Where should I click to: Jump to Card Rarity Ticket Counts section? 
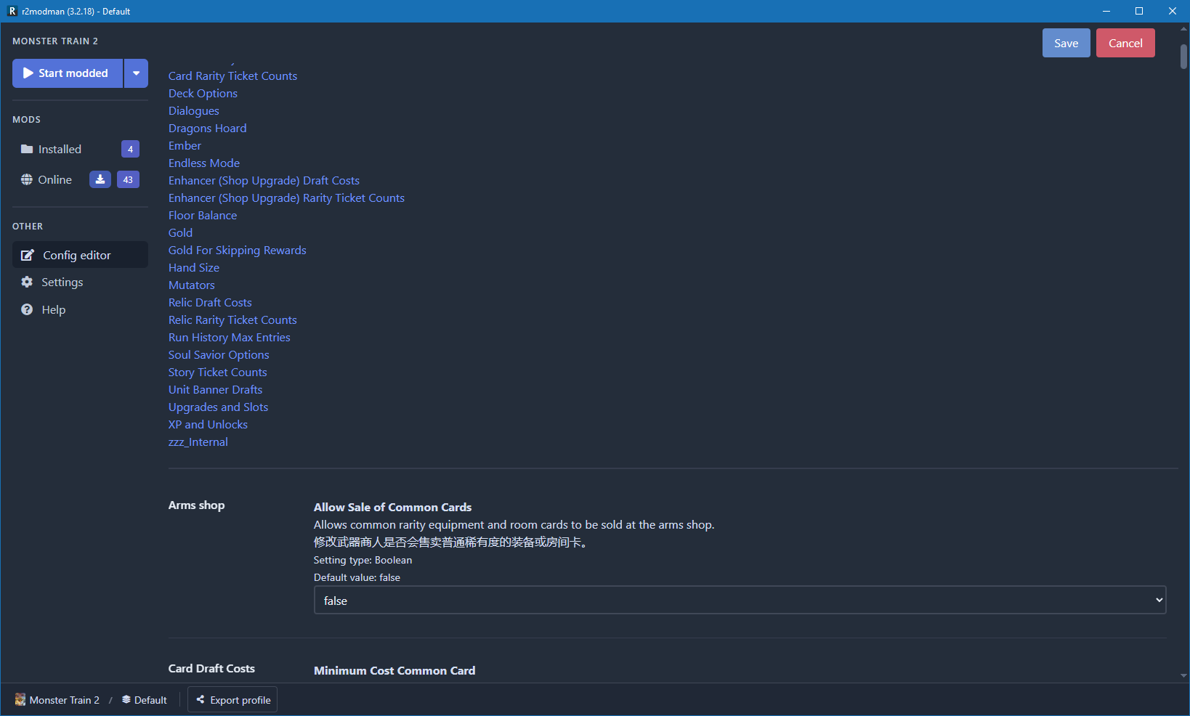click(x=232, y=76)
